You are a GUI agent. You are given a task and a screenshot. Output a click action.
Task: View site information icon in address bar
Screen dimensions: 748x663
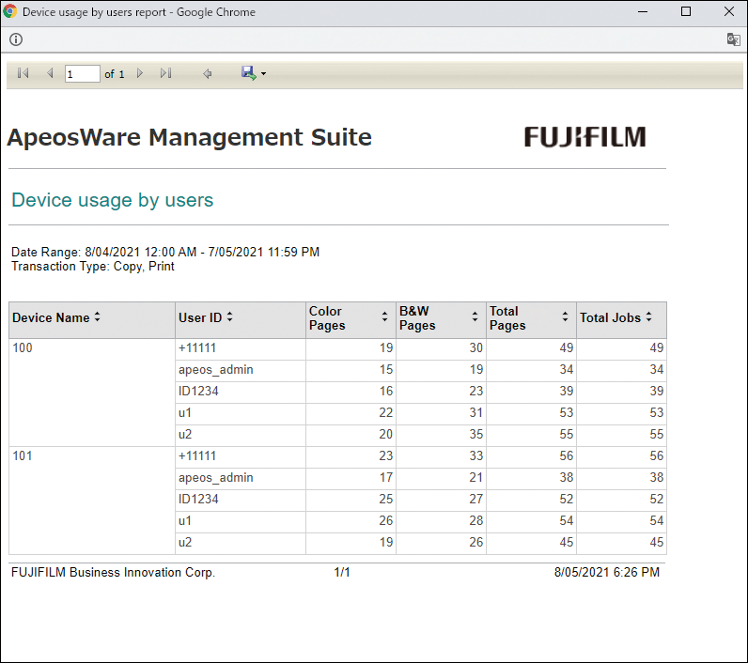pyautogui.click(x=16, y=39)
